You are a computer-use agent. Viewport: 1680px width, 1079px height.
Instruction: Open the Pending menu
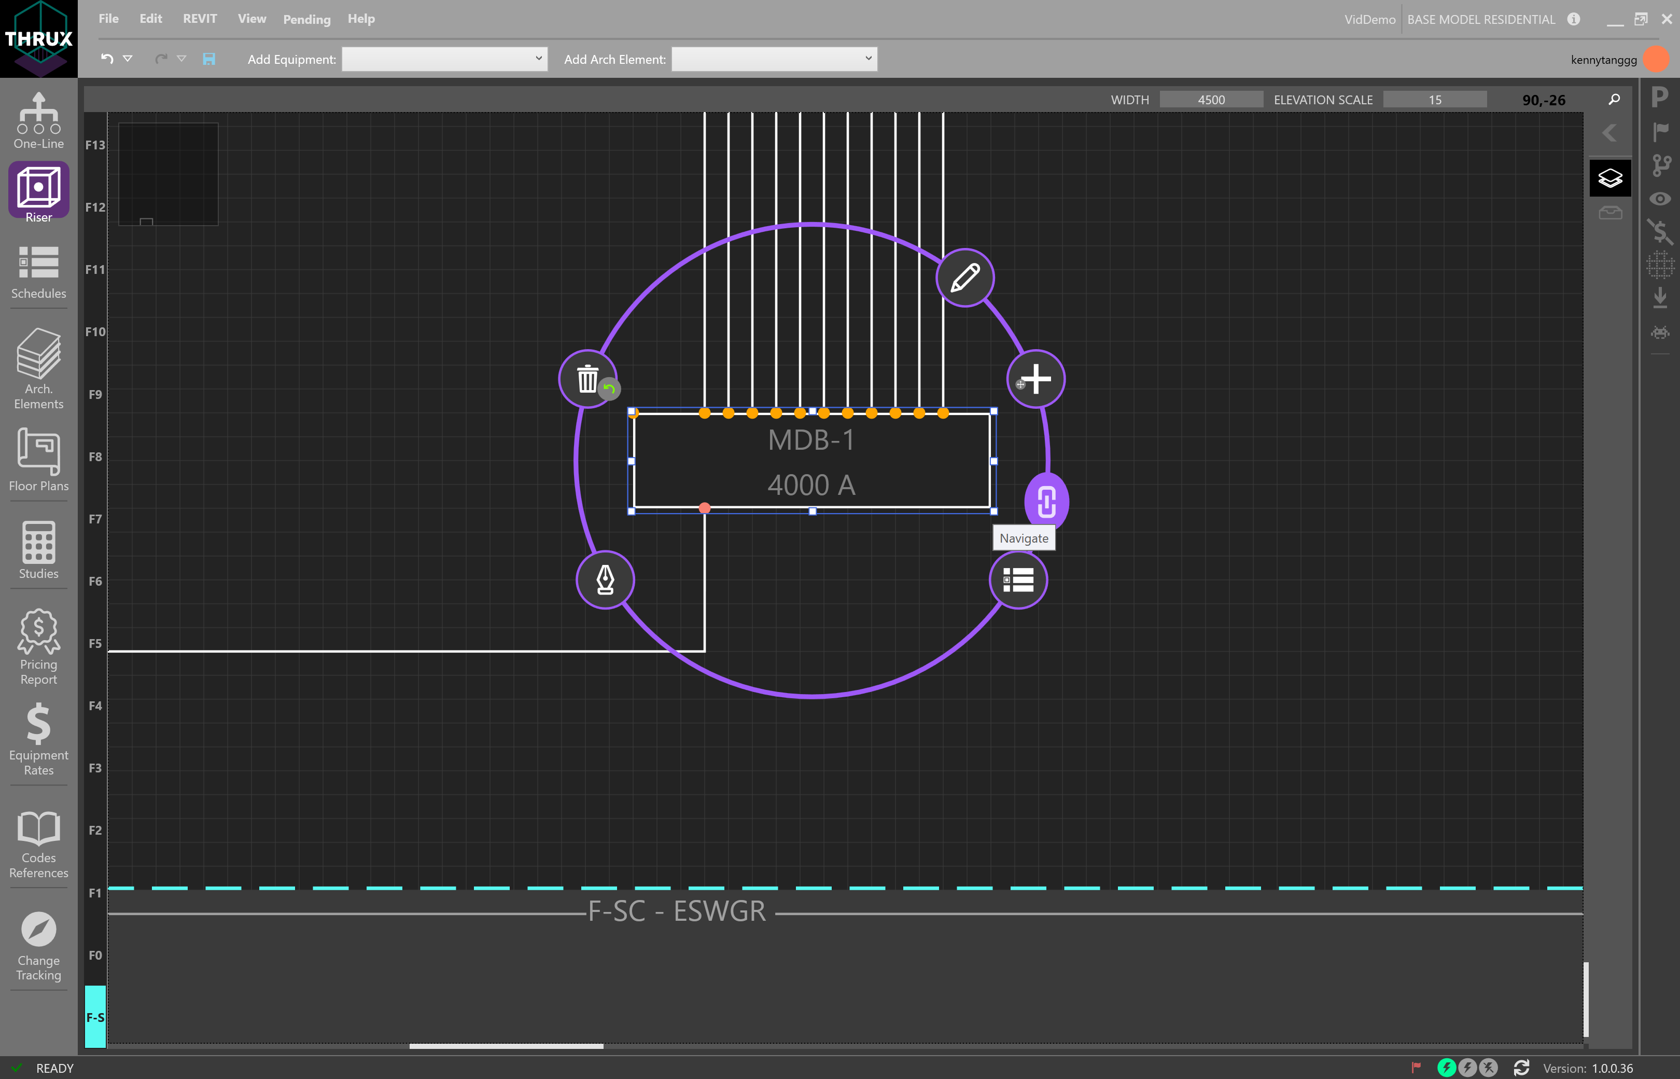tap(306, 19)
